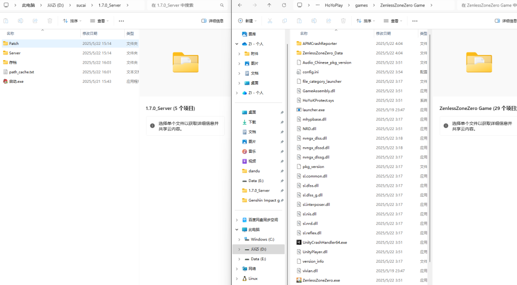Select the ZenlessZoneZero.exe game icon
Image resolution: width=517 pixels, height=285 pixels.
pyautogui.click(x=299, y=280)
